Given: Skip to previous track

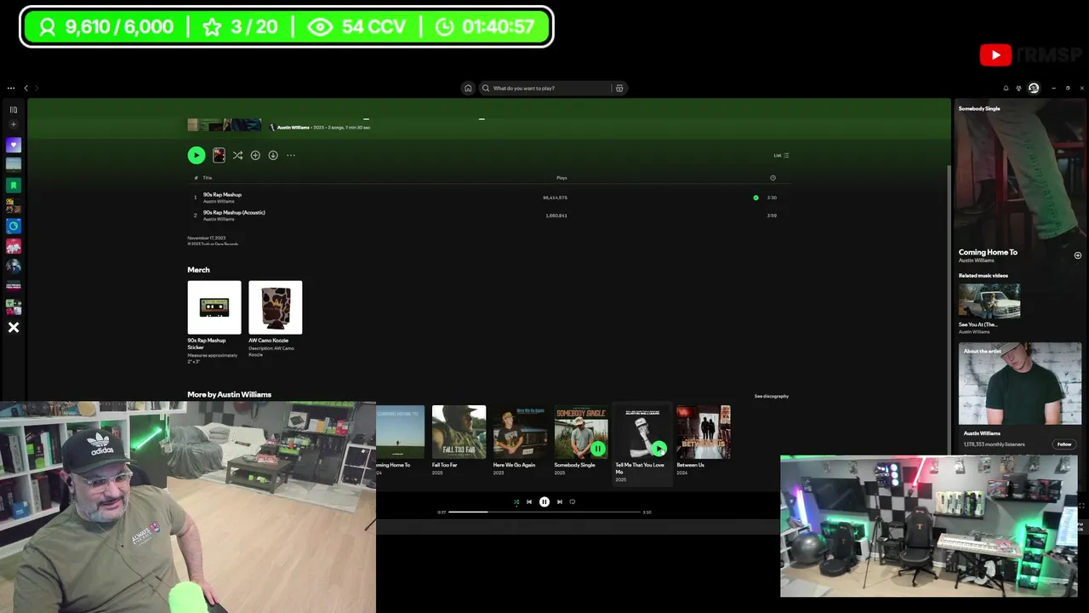Looking at the screenshot, I should (529, 501).
